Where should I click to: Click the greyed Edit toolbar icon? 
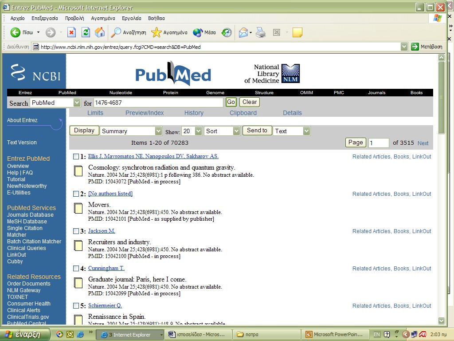click(x=277, y=32)
